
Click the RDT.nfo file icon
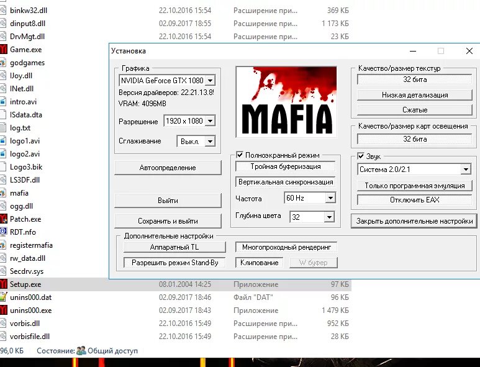pyautogui.click(x=3, y=232)
